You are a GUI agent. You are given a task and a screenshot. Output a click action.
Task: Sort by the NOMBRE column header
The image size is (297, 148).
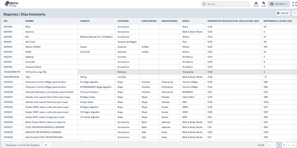[30, 21]
